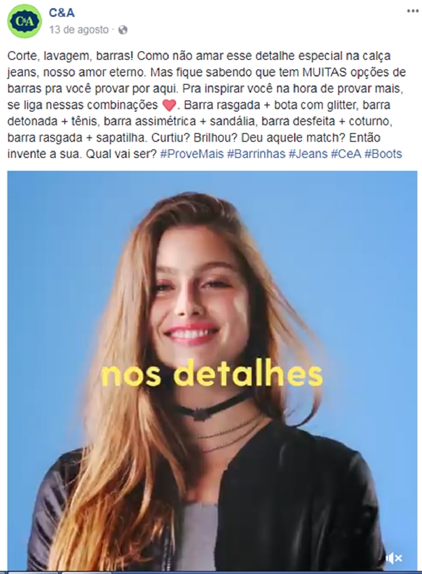Open the 13 de agosto timestamp link
This screenshot has width=422, height=574.
coord(79,30)
